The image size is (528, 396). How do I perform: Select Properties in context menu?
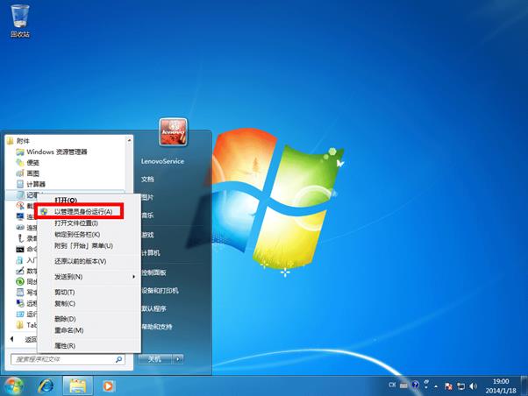[x=65, y=345]
